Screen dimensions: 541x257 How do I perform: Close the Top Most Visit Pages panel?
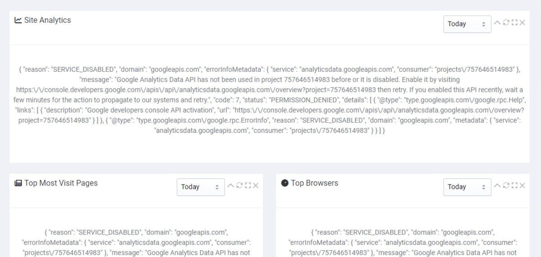pyautogui.click(x=256, y=185)
